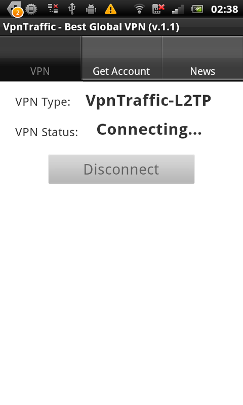Tap the VPN Status label
The image size is (243, 405).
click(47, 132)
